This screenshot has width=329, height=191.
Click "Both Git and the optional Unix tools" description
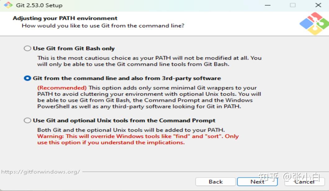131,130
